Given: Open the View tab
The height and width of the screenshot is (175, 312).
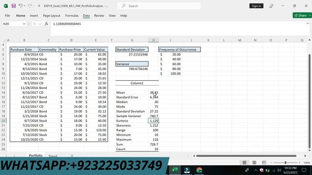Looking at the screenshot, I should [x=112, y=16].
